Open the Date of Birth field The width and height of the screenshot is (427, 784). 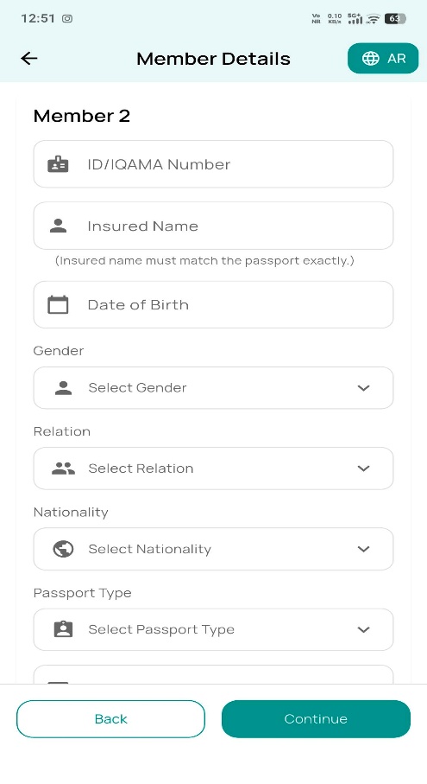click(213, 304)
